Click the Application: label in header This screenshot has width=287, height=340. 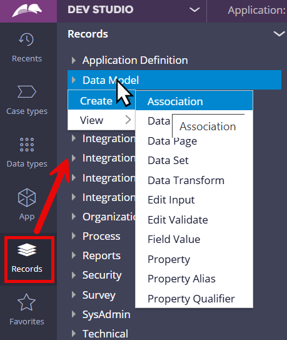(257, 11)
